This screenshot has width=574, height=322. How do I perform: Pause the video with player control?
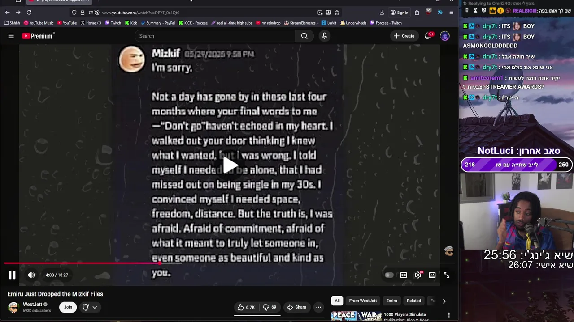[12, 275]
